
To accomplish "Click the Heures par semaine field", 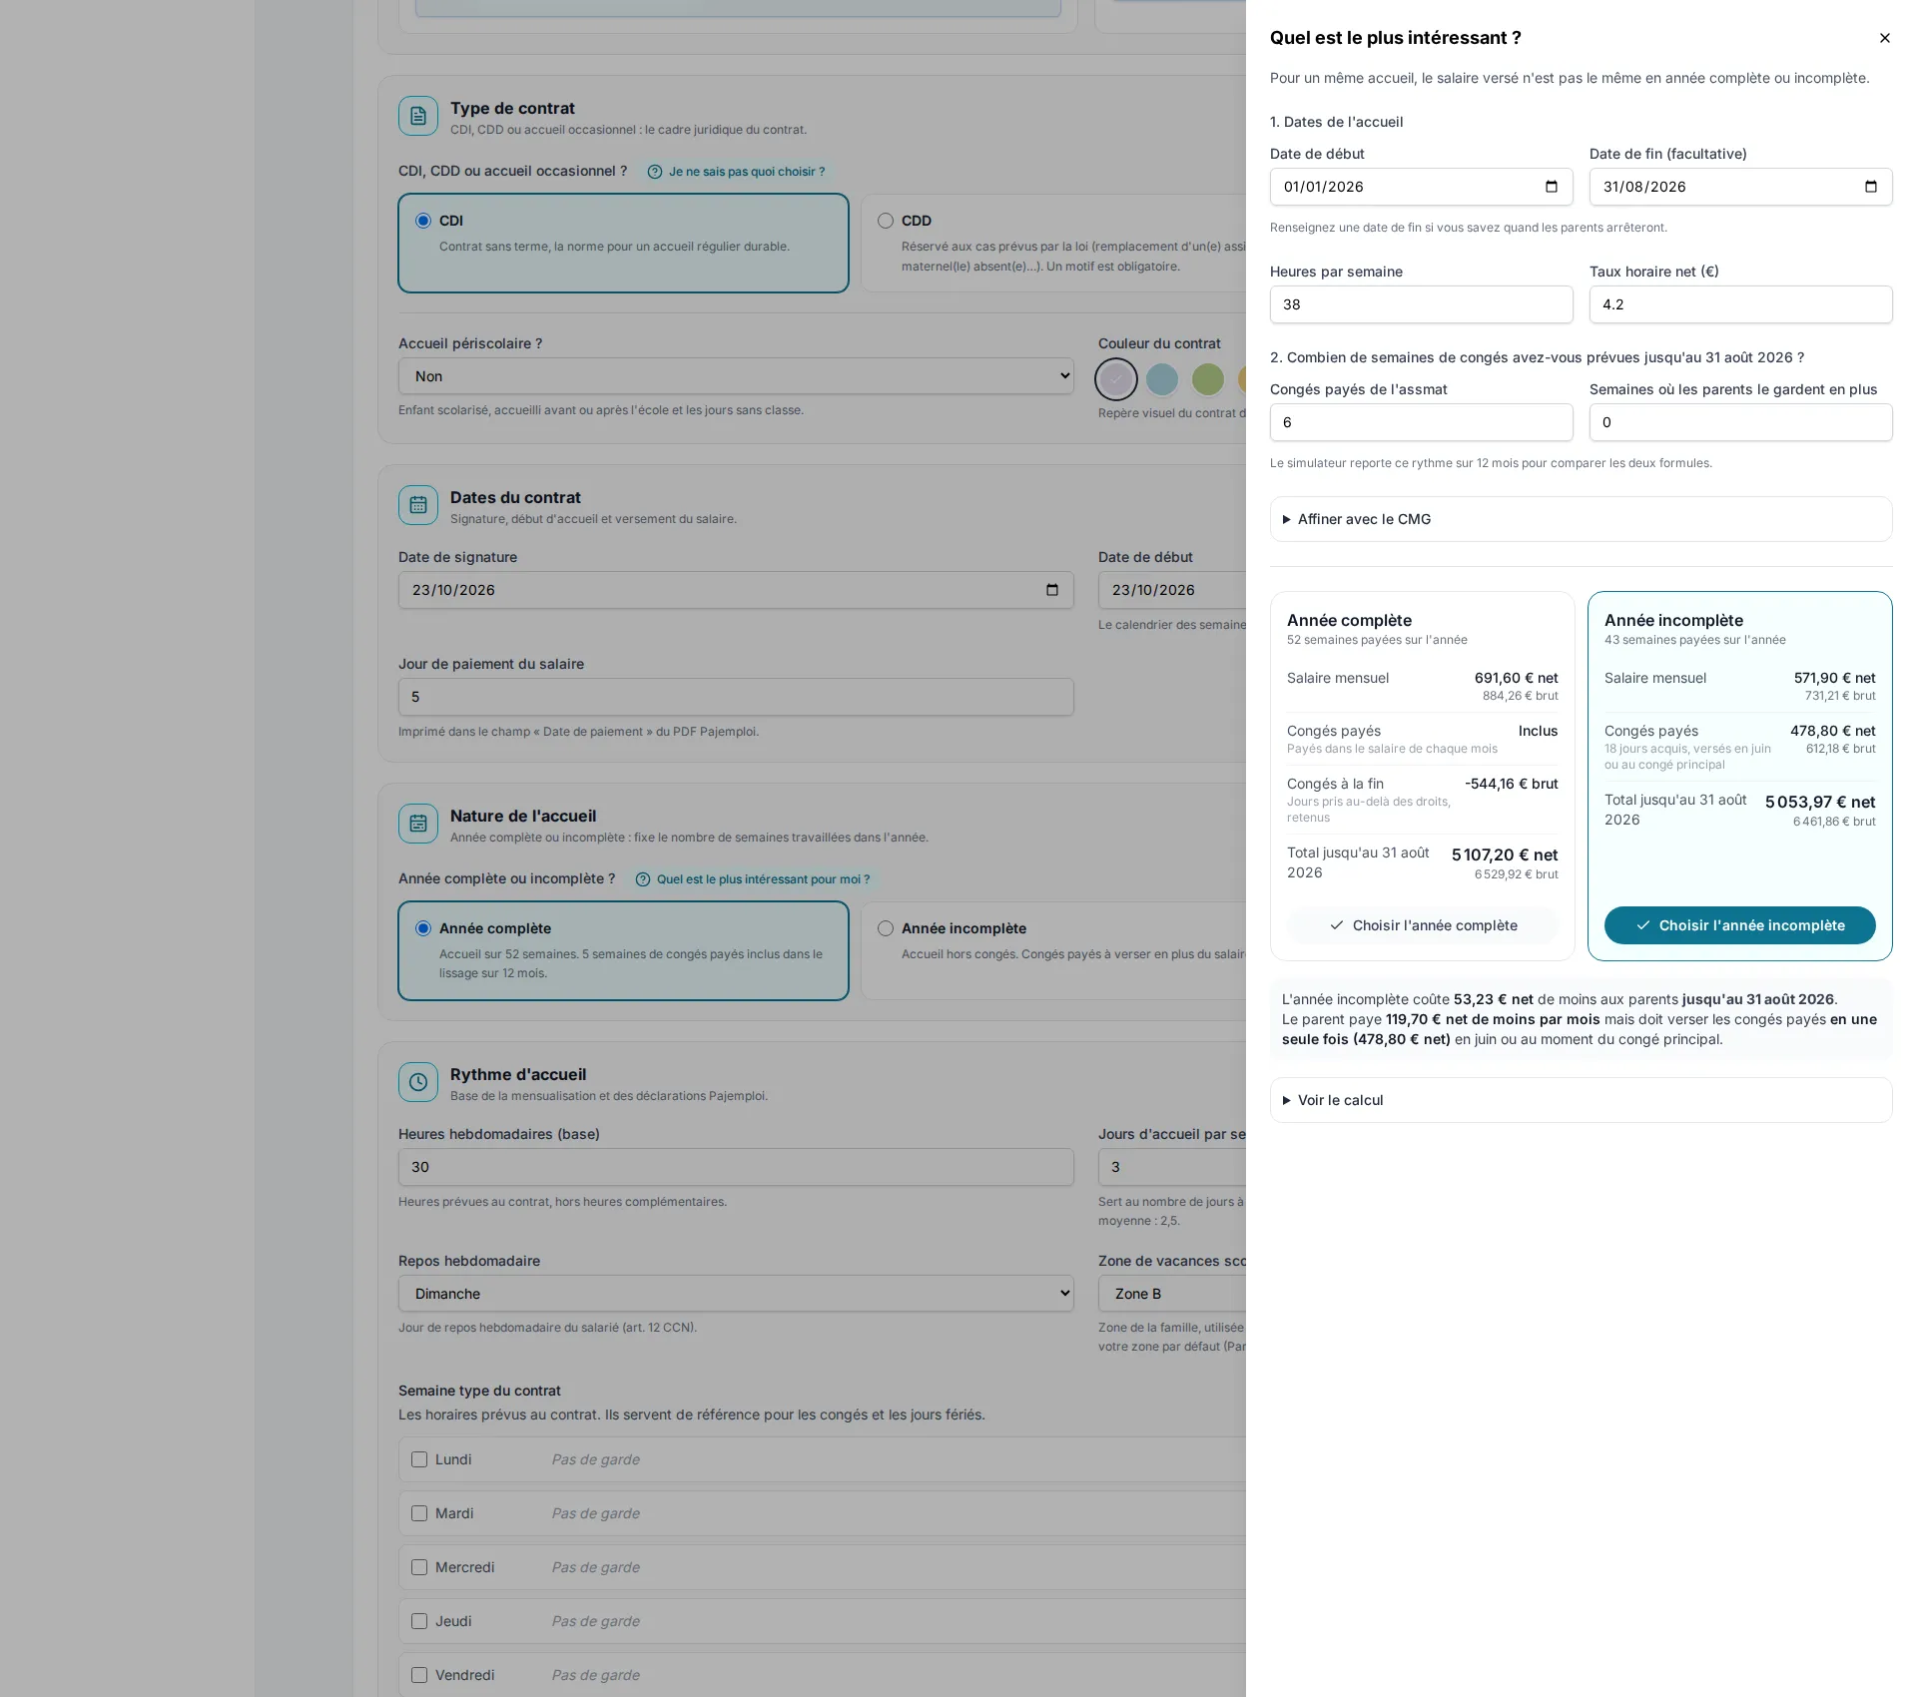I will (x=1421, y=304).
